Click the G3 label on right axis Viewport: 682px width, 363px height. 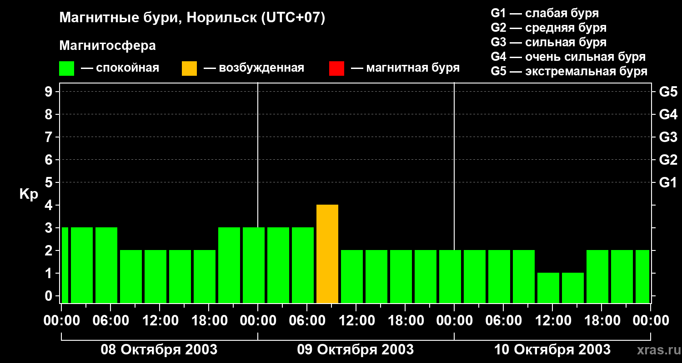point(668,137)
